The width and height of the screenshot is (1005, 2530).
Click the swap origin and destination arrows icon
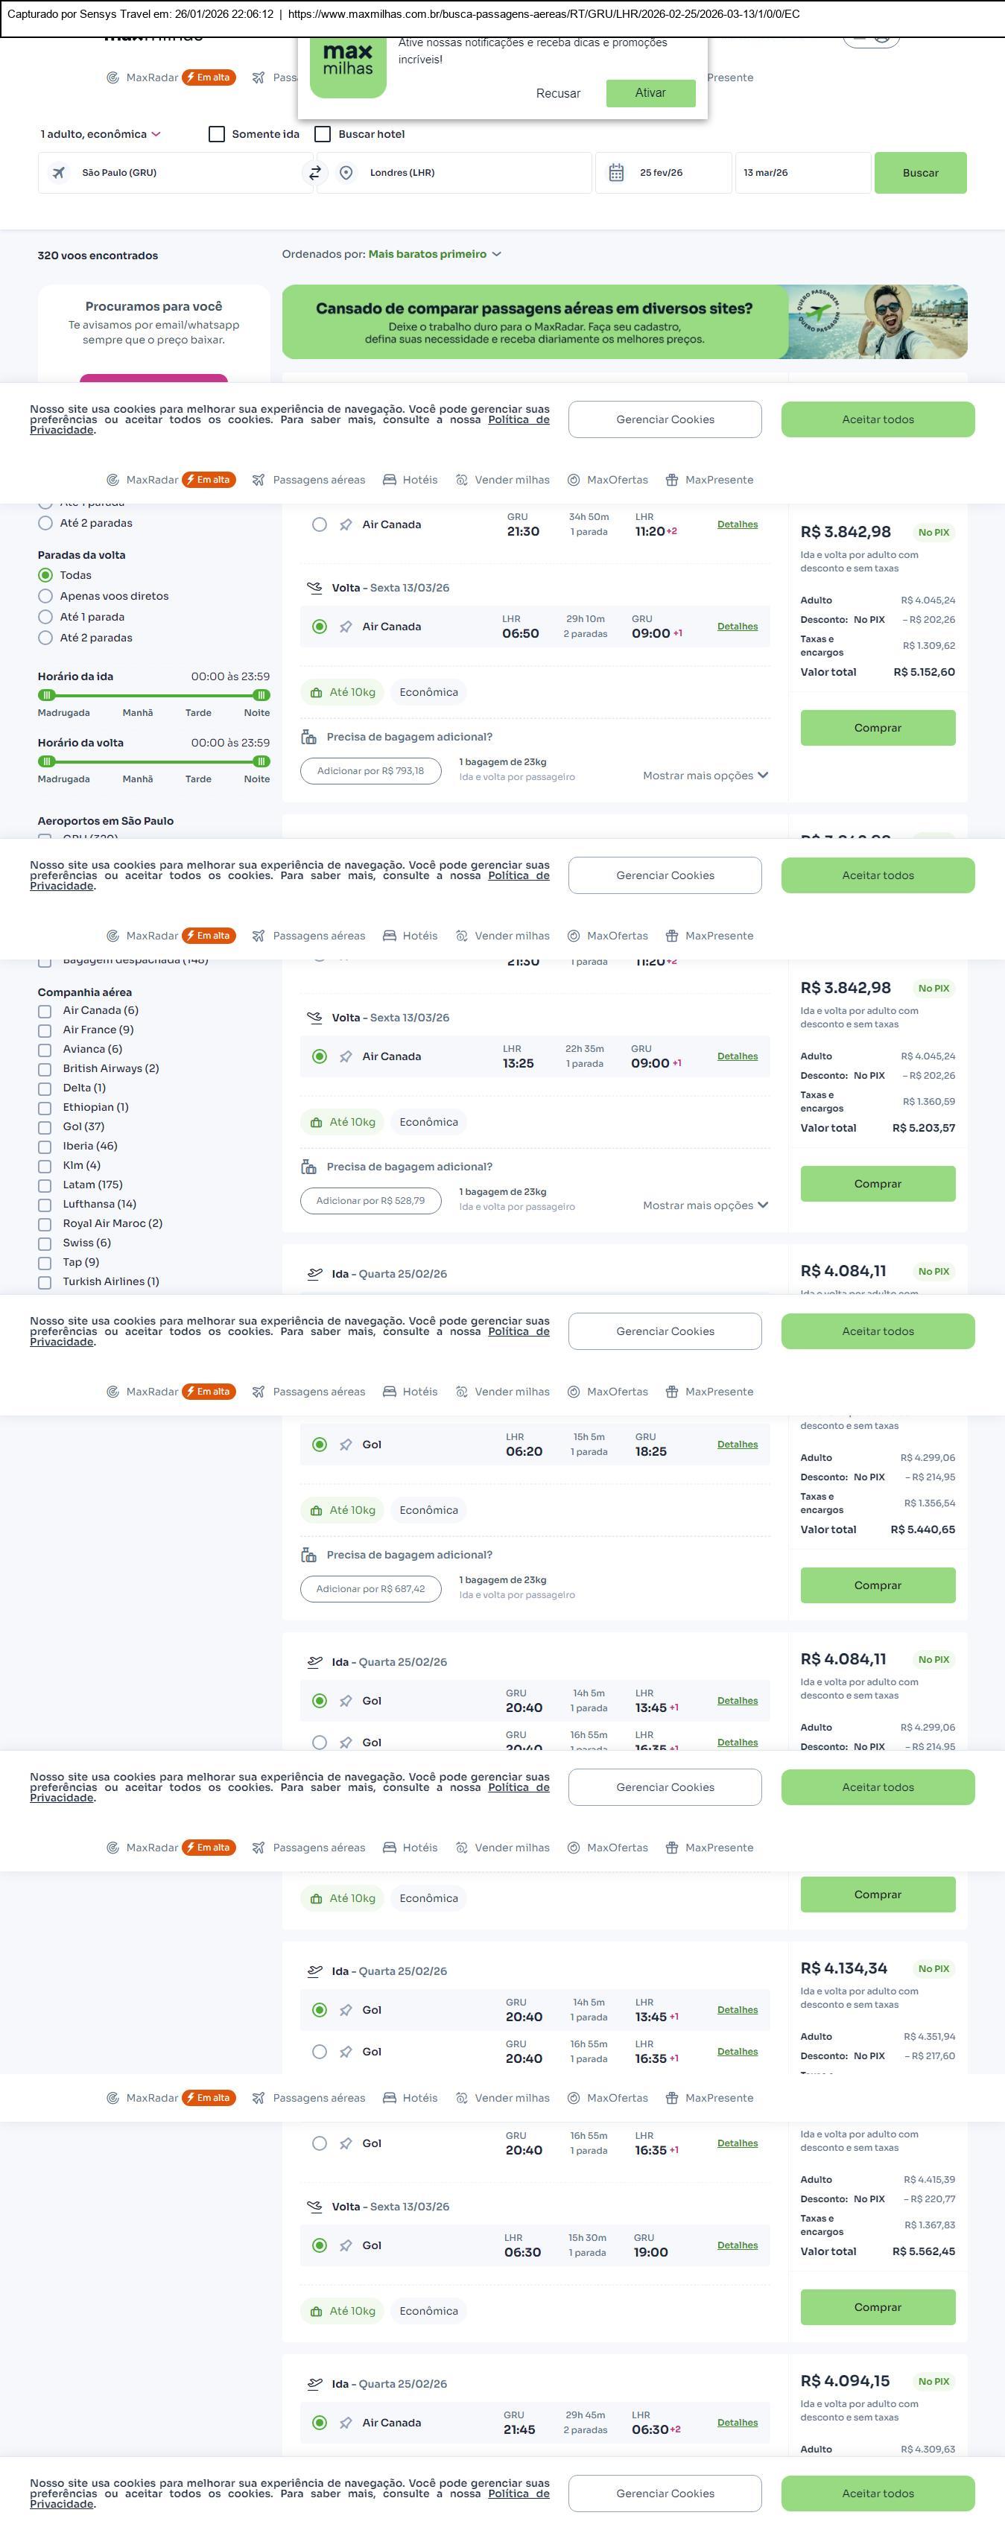[x=315, y=173]
